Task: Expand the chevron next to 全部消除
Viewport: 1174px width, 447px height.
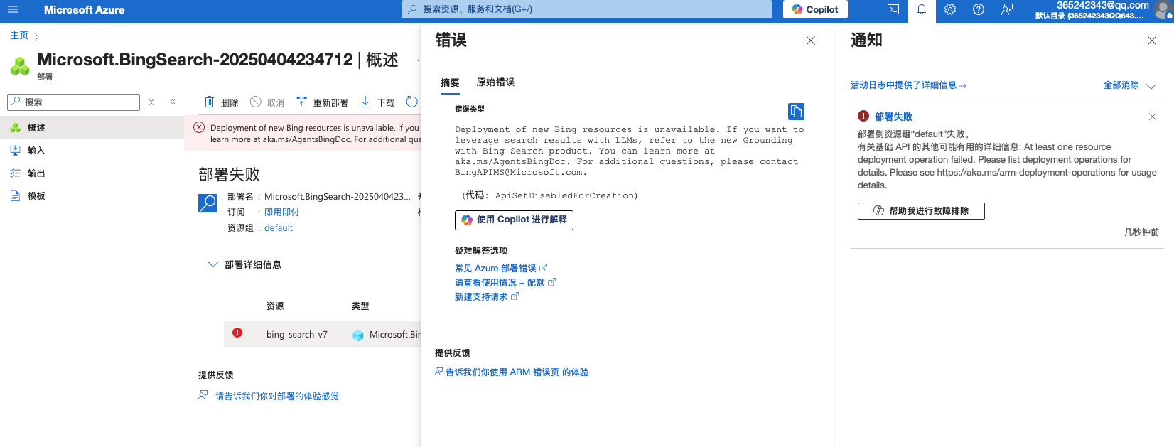Action: [1151, 86]
